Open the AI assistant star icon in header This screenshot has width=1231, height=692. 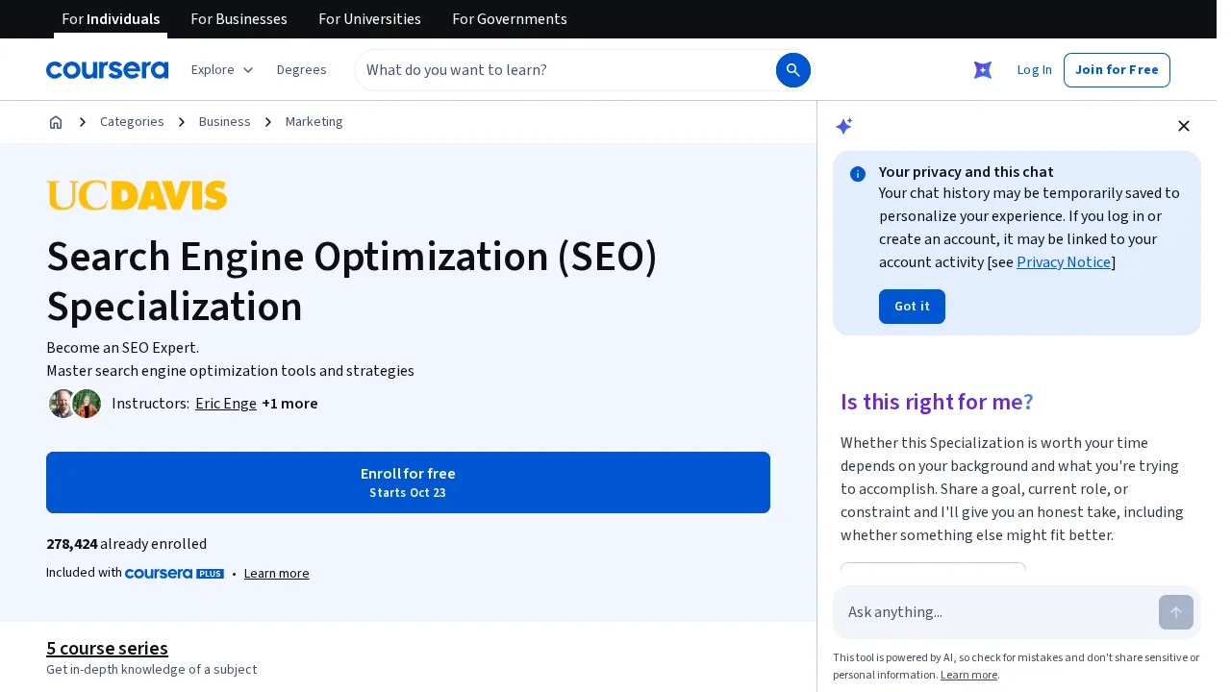click(983, 70)
